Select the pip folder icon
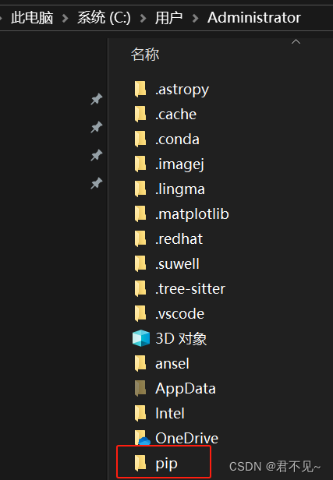The width and height of the screenshot is (333, 480). pos(140,463)
